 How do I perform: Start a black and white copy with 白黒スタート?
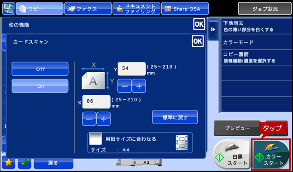tap(232, 155)
